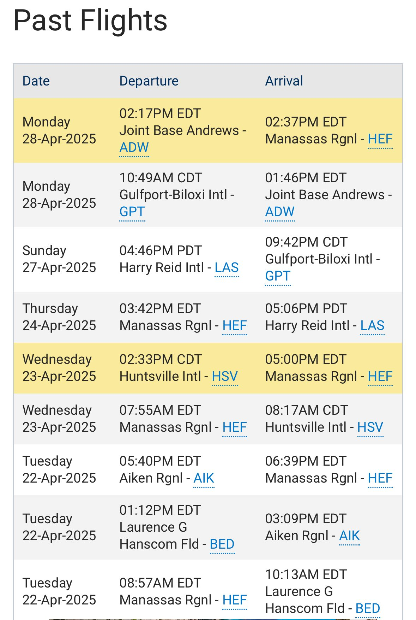Click the Date column header
416x620 pixels.
pyautogui.click(x=36, y=81)
